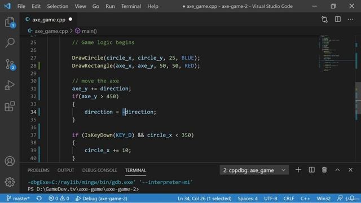Split the editor to the right
Screen dimensions: 361x203
click(337, 19)
